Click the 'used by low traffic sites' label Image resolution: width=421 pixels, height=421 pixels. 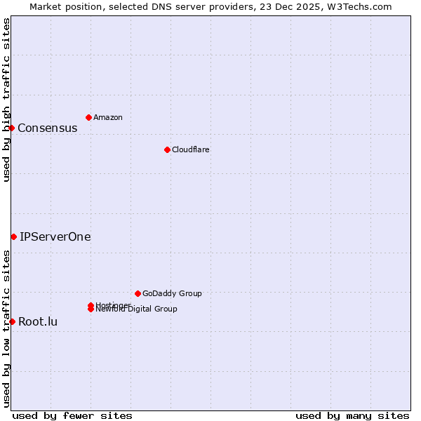tap(6, 328)
